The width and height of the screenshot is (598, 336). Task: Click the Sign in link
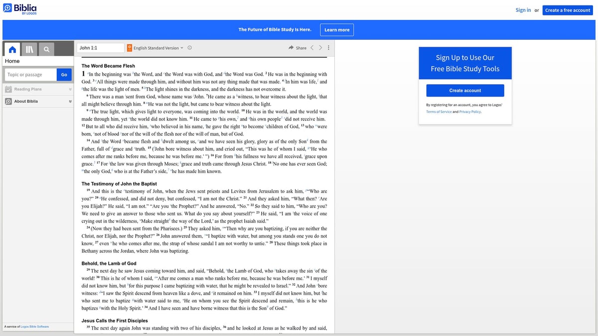pos(523,10)
